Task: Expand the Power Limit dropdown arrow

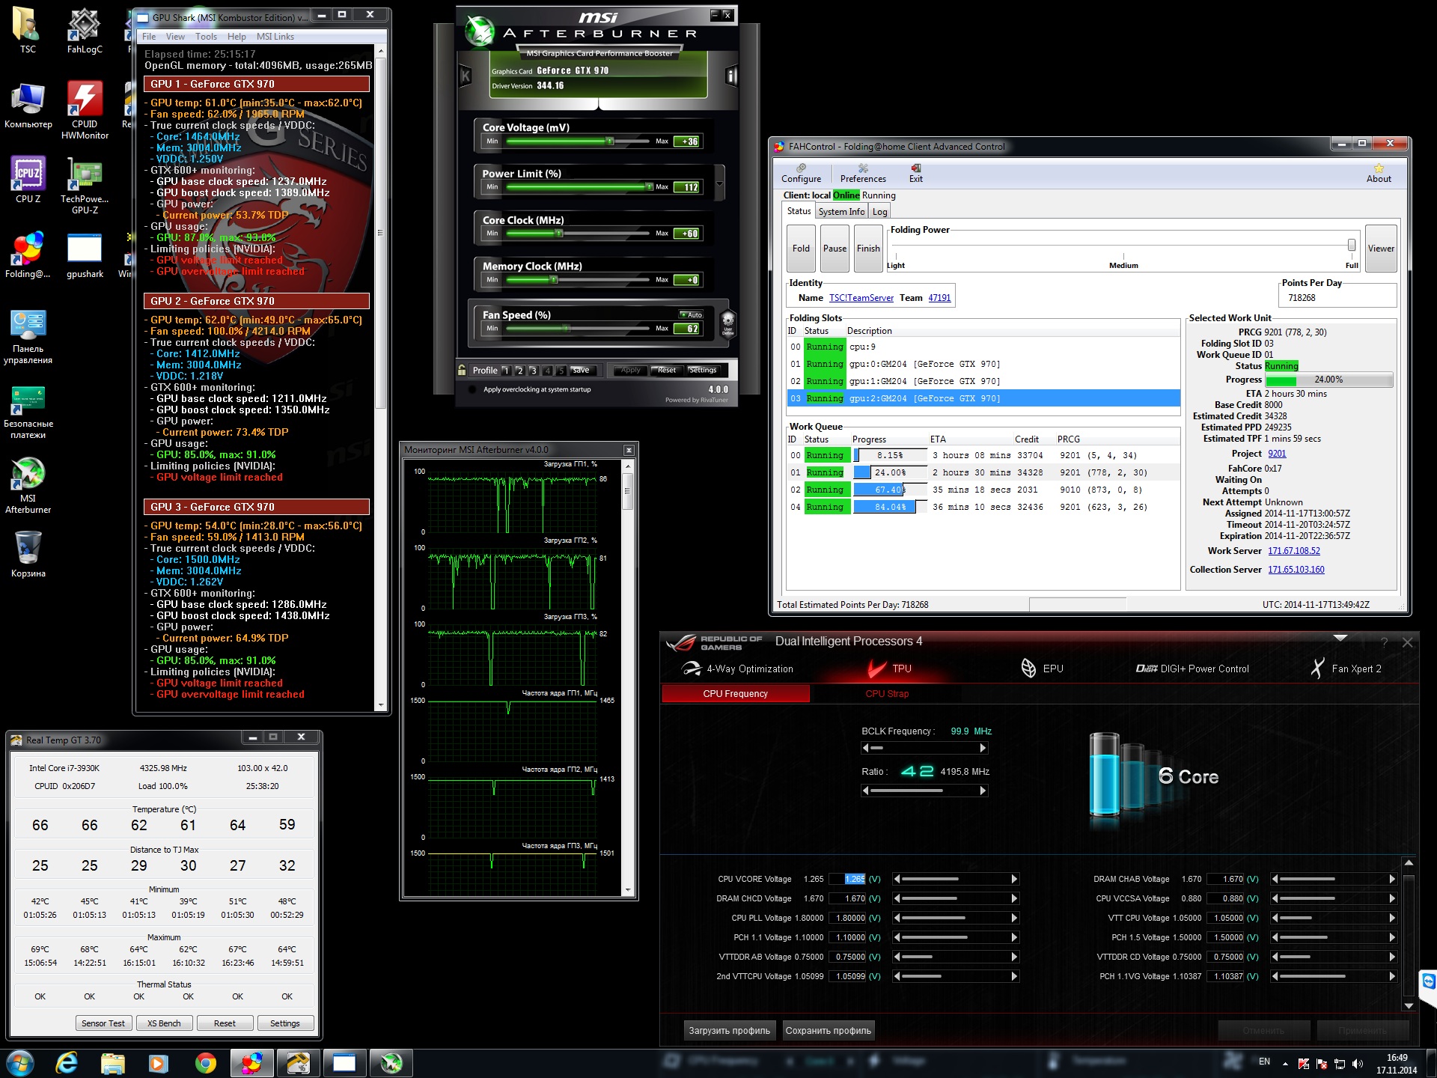Action: click(719, 183)
